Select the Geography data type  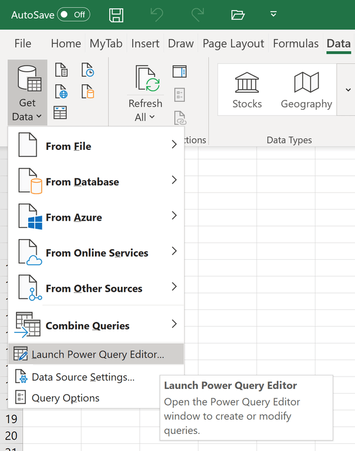tap(307, 90)
